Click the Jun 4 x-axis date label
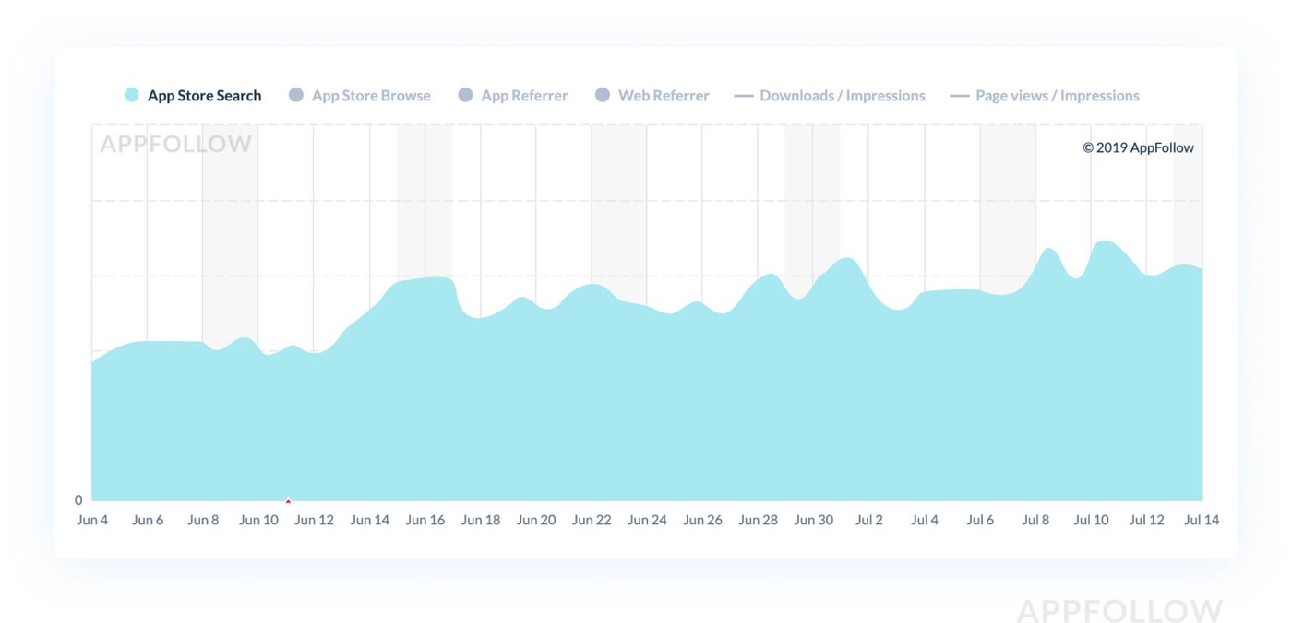The height and width of the screenshot is (623, 1292). 92,520
